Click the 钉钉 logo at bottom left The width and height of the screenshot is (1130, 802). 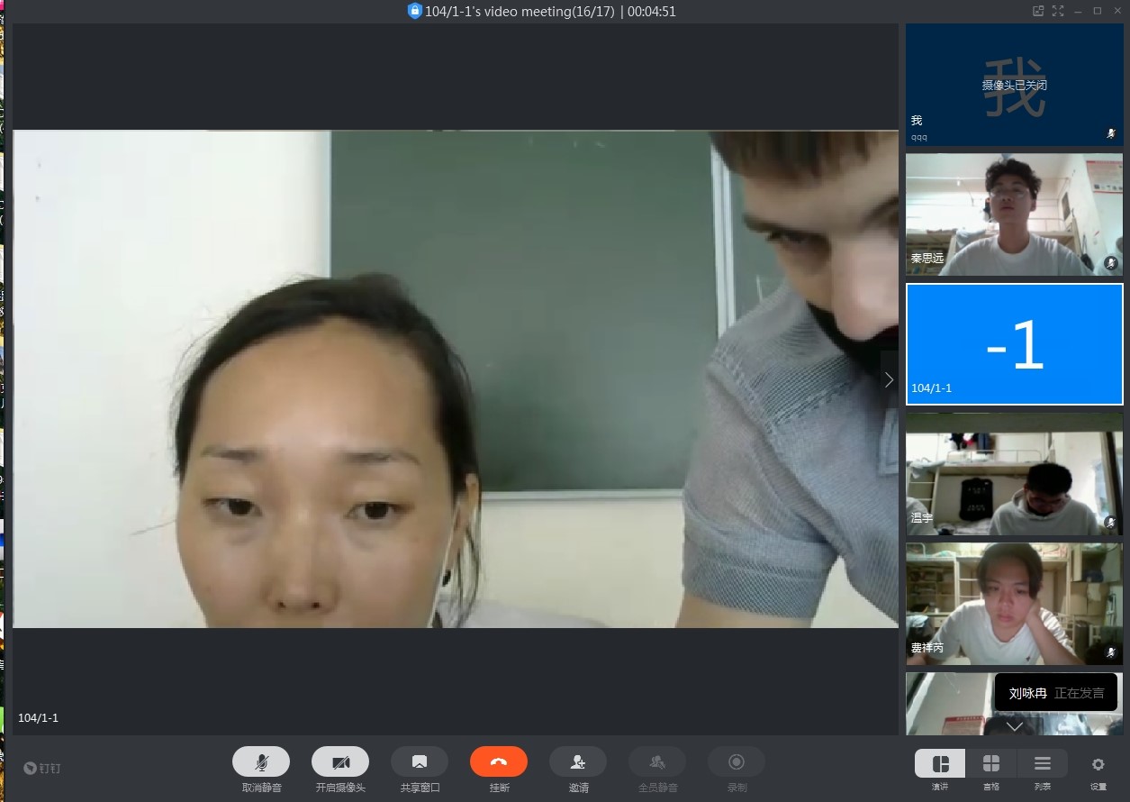pos(42,769)
